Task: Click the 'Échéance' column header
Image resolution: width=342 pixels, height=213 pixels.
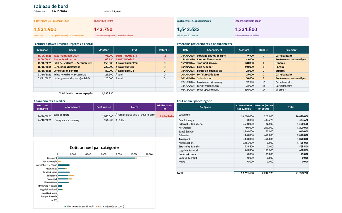Action: tap(42, 50)
